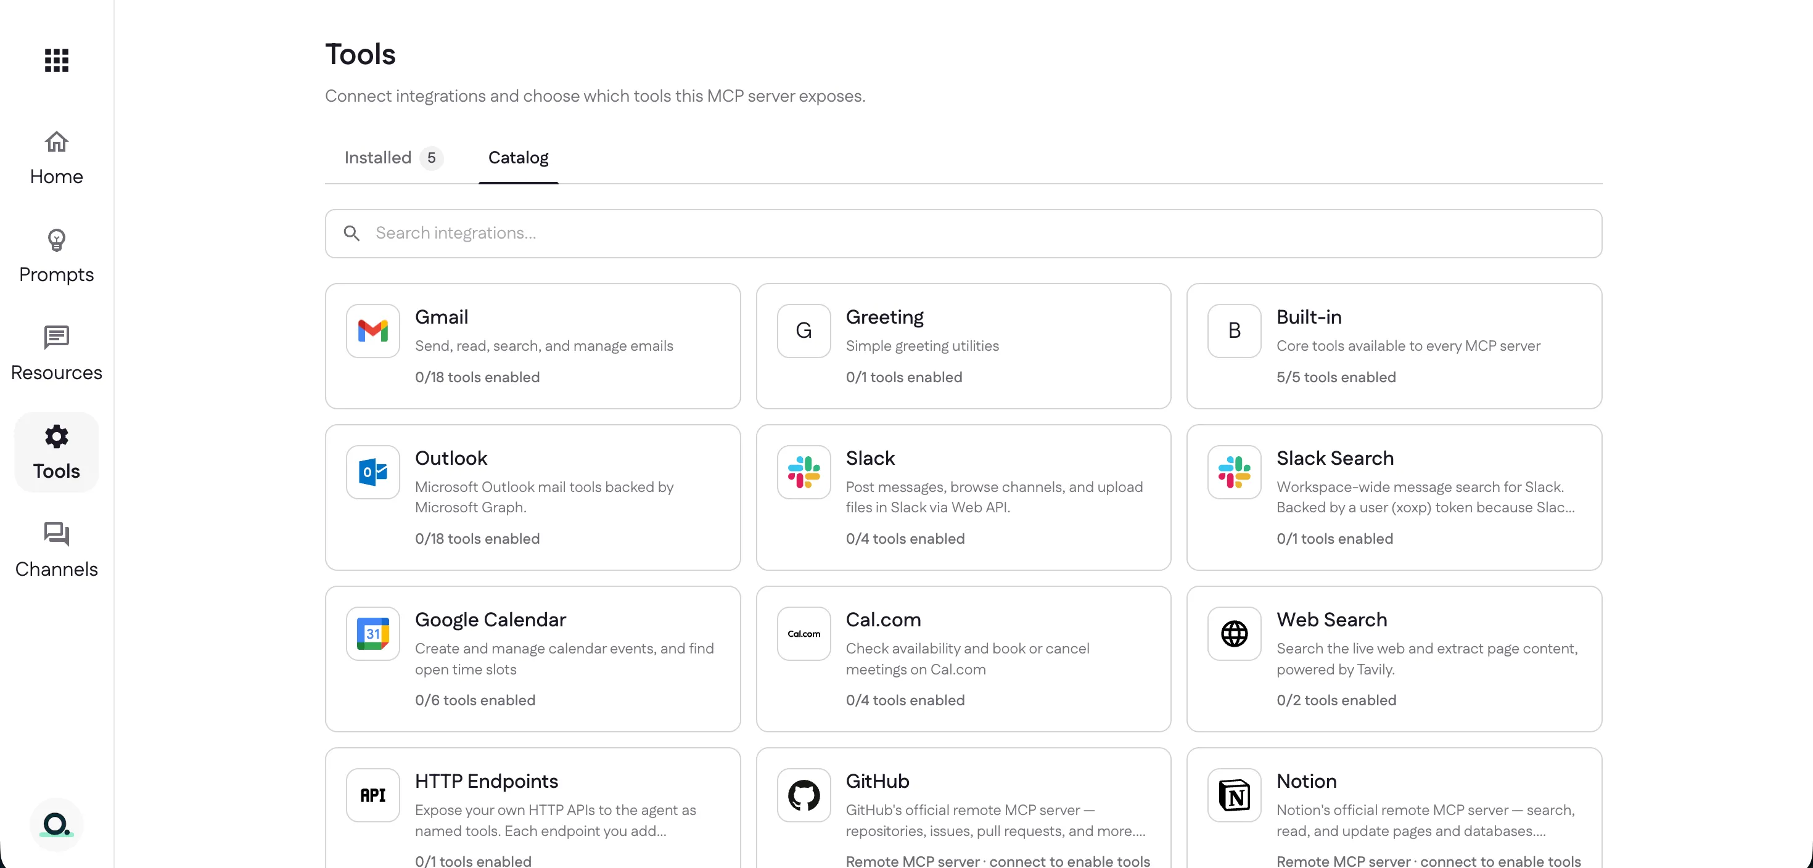Click the profile logo avatar
Image resolution: width=1813 pixels, height=868 pixels.
click(56, 824)
